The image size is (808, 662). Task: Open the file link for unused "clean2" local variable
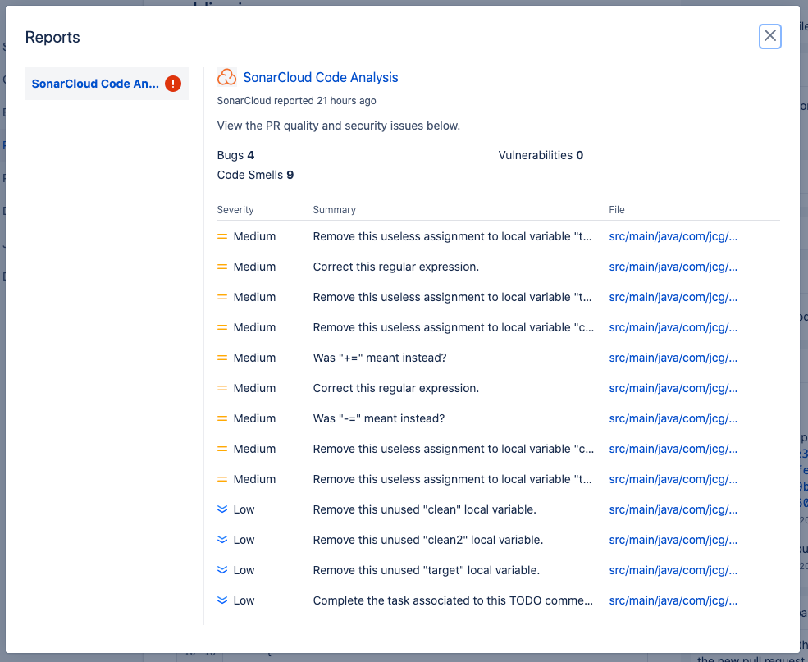coord(673,540)
